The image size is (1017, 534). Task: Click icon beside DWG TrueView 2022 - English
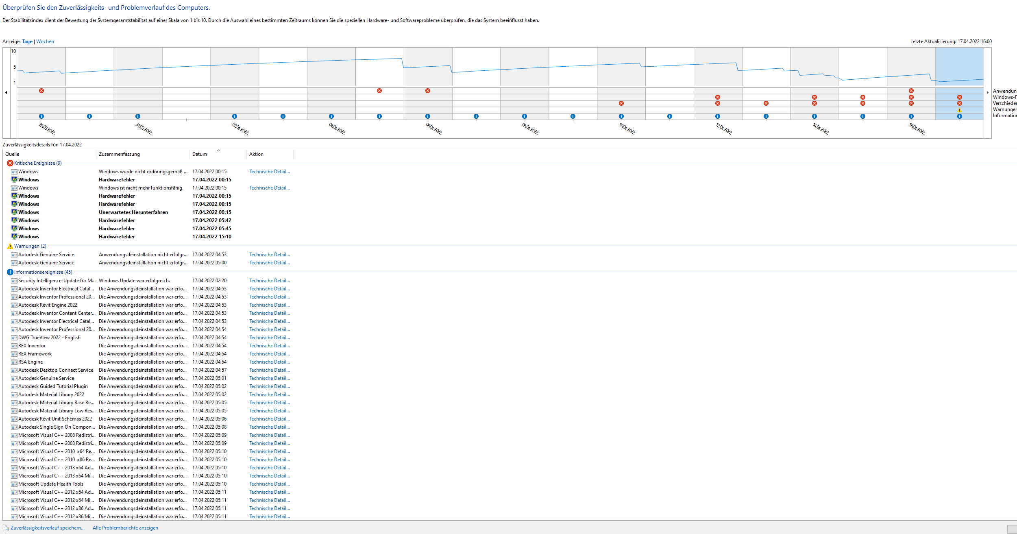pyautogui.click(x=14, y=338)
